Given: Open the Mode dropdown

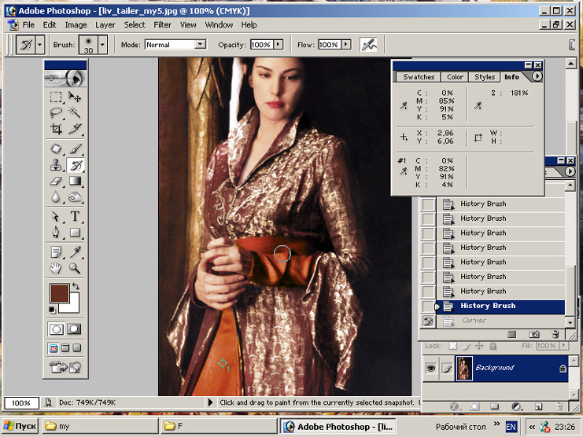Looking at the screenshot, I should pyautogui.click(x=200, y=45).
